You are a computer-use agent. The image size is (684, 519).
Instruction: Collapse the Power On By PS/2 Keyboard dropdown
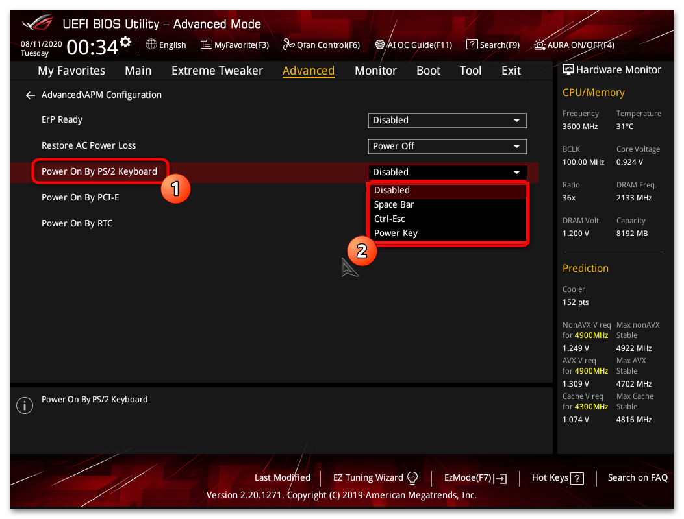[447, 173]
